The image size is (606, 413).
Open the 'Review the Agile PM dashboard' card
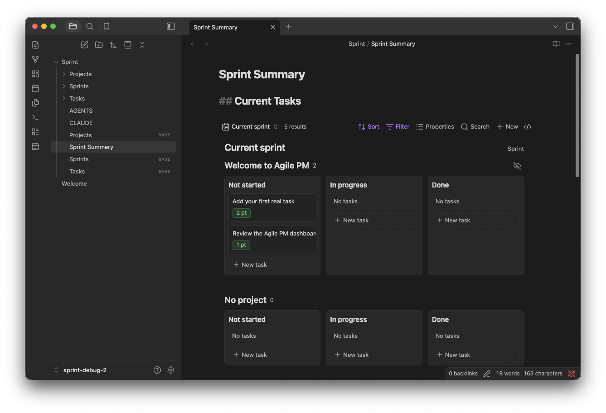point(272,240)
